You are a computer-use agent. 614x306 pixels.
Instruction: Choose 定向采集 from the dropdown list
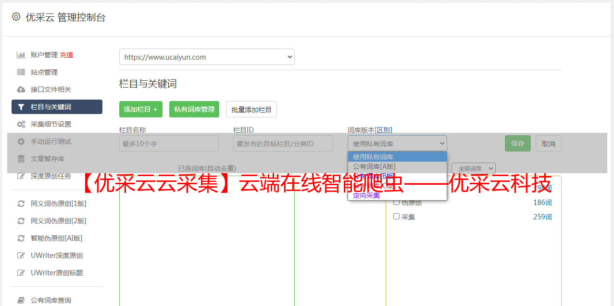(397, 195)
